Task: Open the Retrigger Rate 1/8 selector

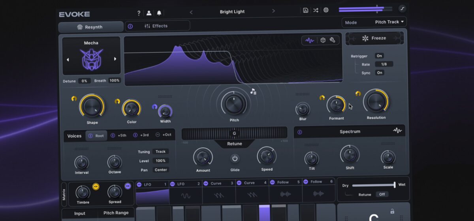Action: (x=384, y=64)
